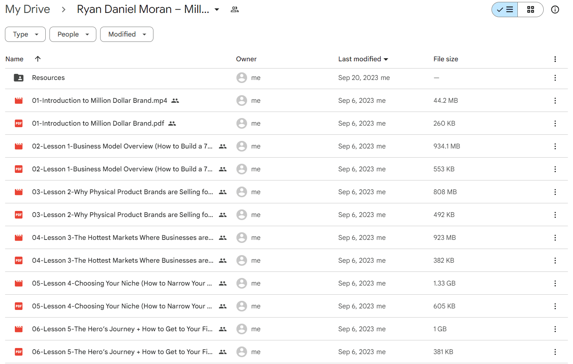Click the 382 KB file size

click(x=444, y=260)
